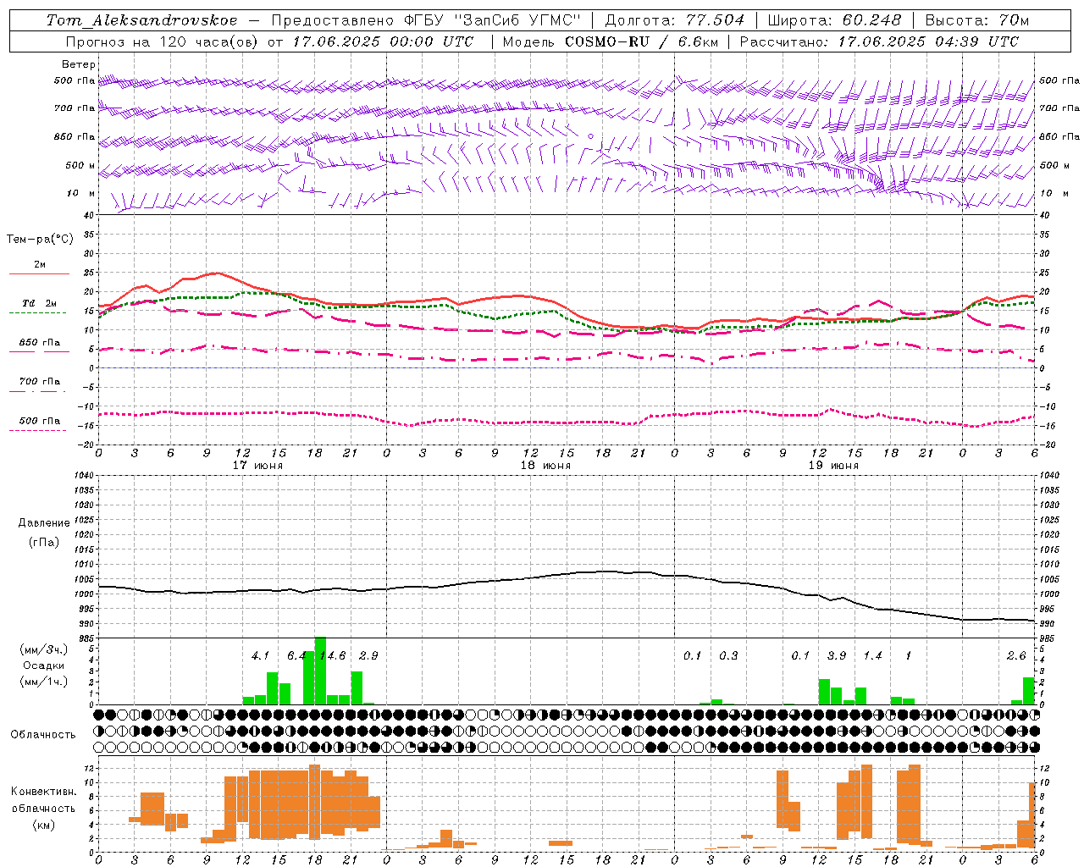
Task: Click the '0.3' precipitation total
Action: tap(728, 655)
